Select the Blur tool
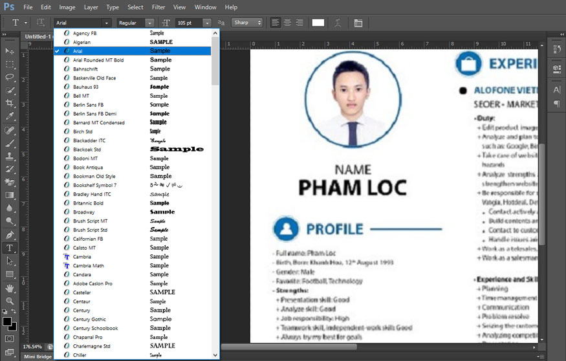Viewport: 566px width, 361px height. 10,208
